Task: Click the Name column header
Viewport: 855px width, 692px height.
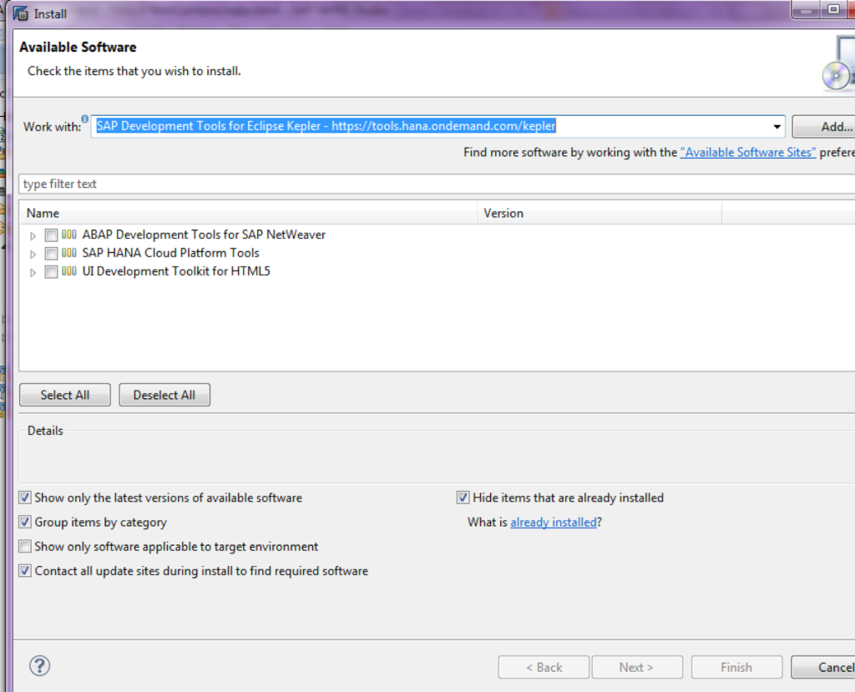Action: tap(249, 213)
